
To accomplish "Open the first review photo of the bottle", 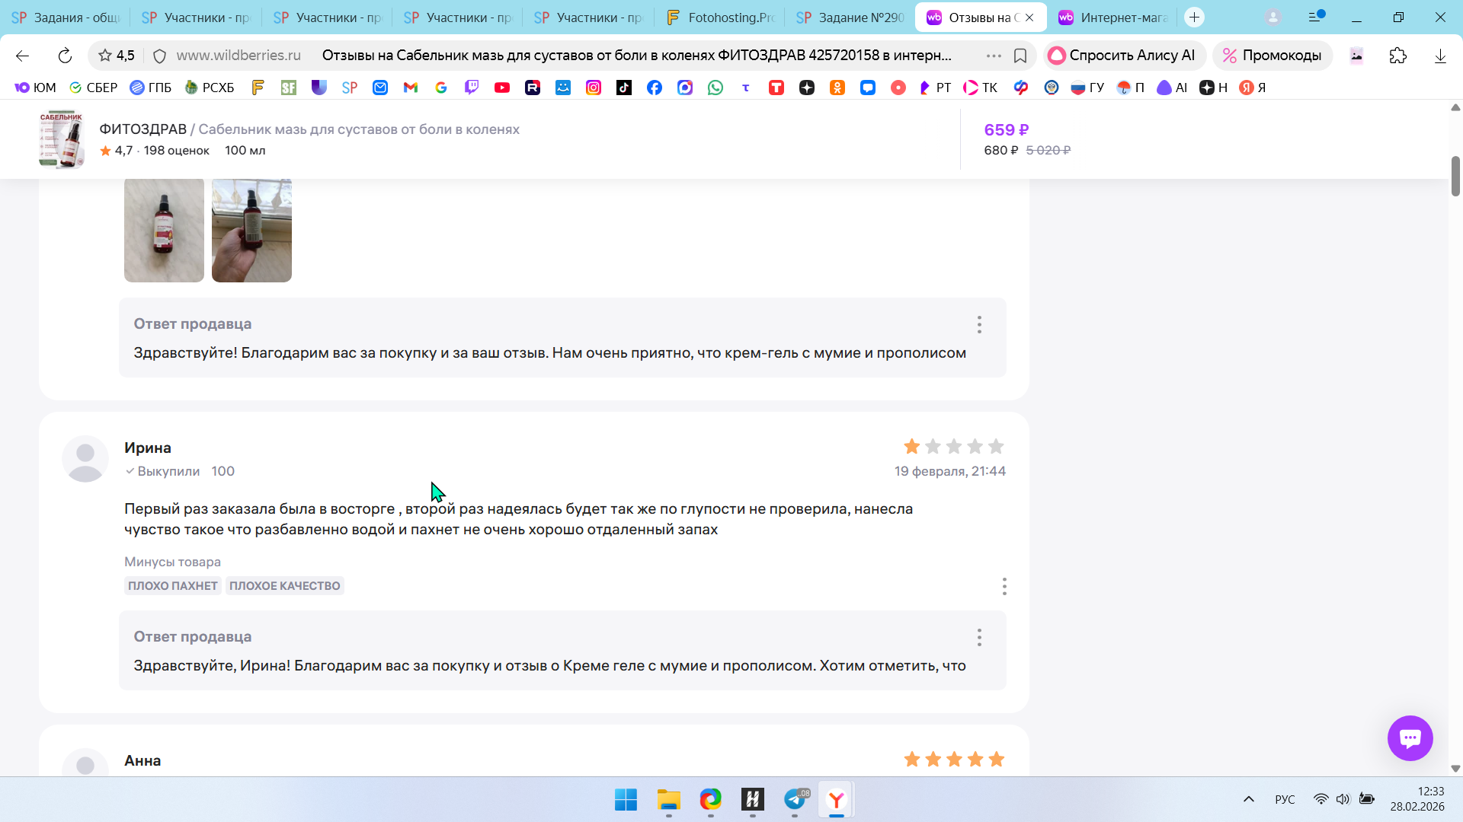I will 164,230.
